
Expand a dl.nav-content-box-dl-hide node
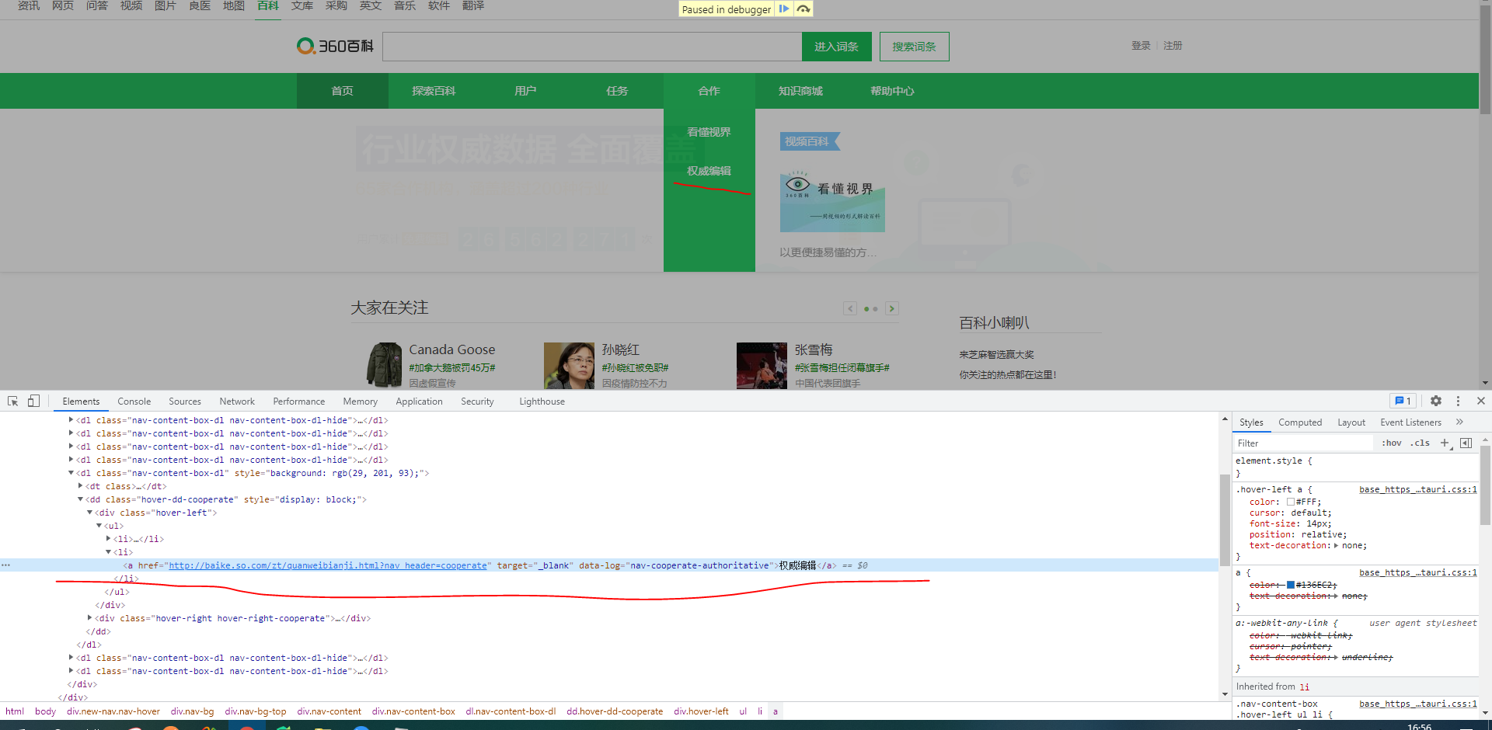(71, 420)
